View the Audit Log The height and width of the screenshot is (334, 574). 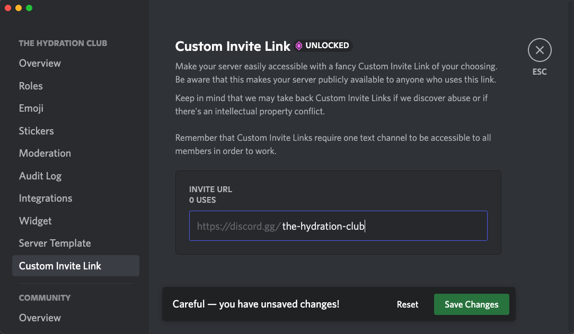pos(40,176)
